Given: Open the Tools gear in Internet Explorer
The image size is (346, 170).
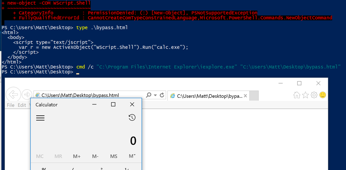Looking at the screenshot, I should (x=314, y=95).
